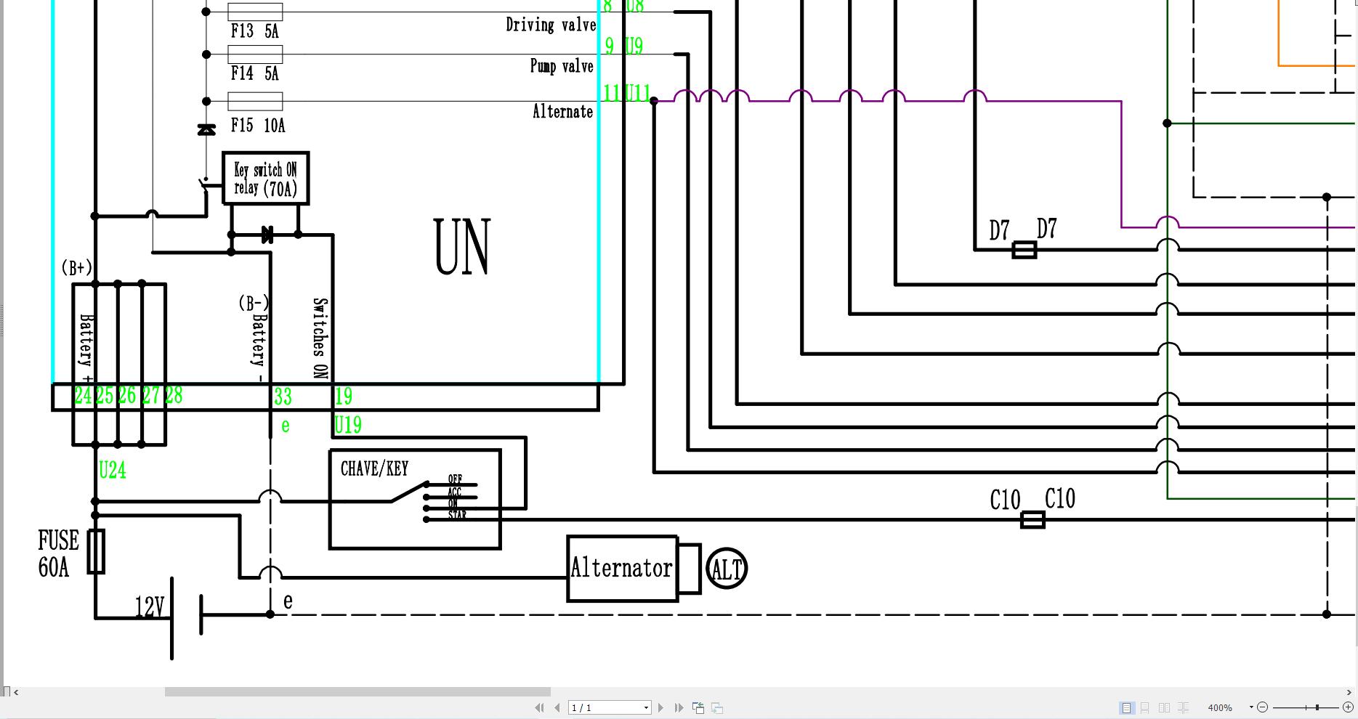Screen dimensions: 1358x719
Task: Click the FUSE 60A label
Action: [59, 553]
